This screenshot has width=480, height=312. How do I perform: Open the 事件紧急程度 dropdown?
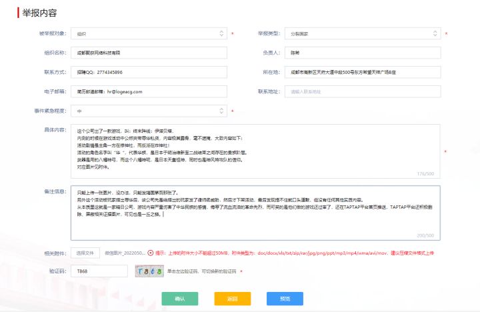coord(149,111)
